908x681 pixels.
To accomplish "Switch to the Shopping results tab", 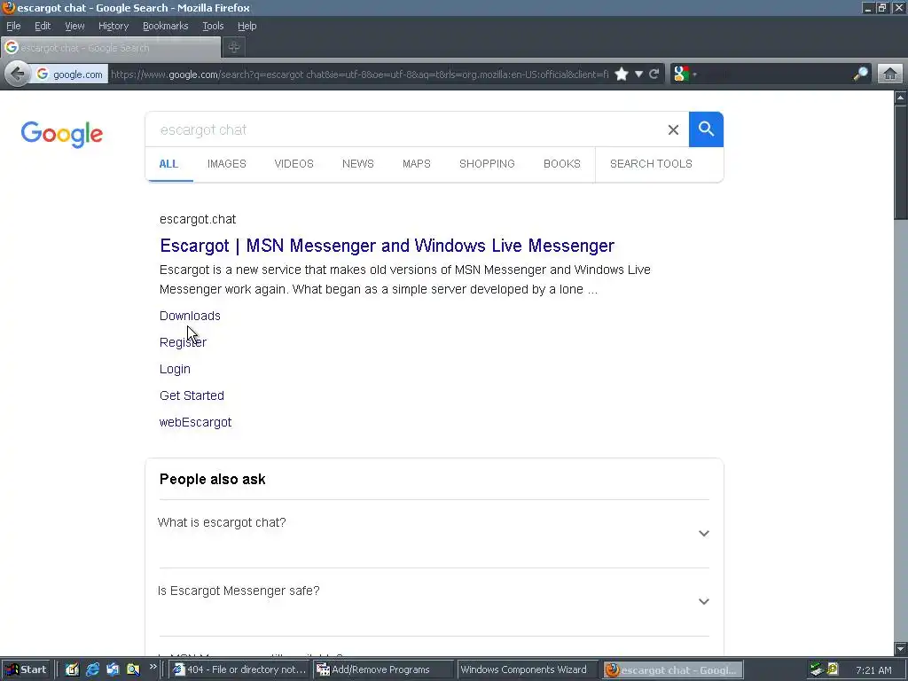I will coord(487,164).
